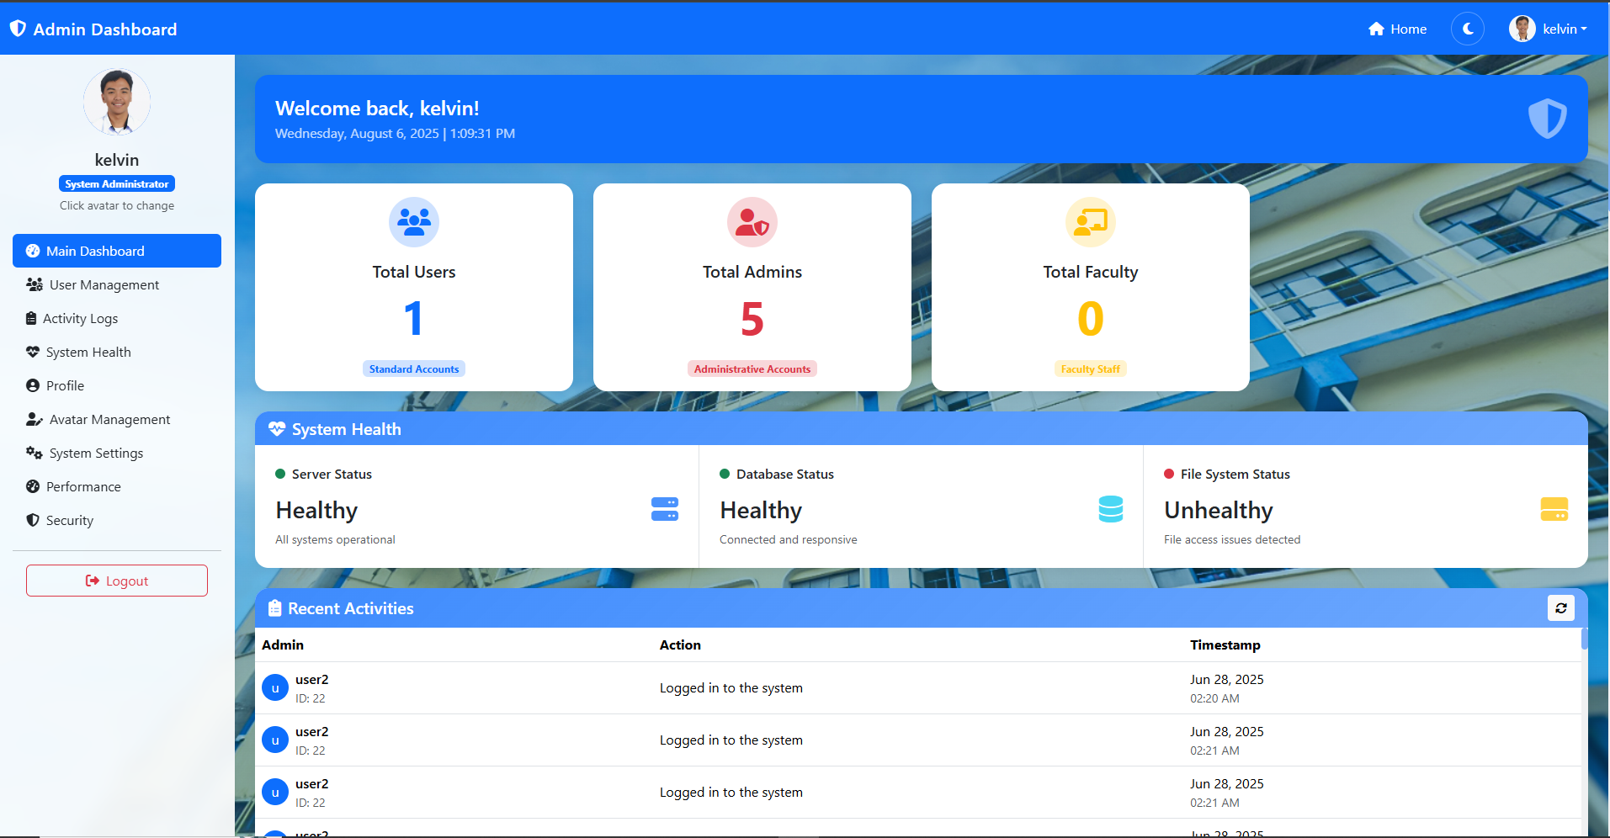Click the Standard Accounts badge
The width and height of the screenshot is (1610, 838).
(413, 369)
